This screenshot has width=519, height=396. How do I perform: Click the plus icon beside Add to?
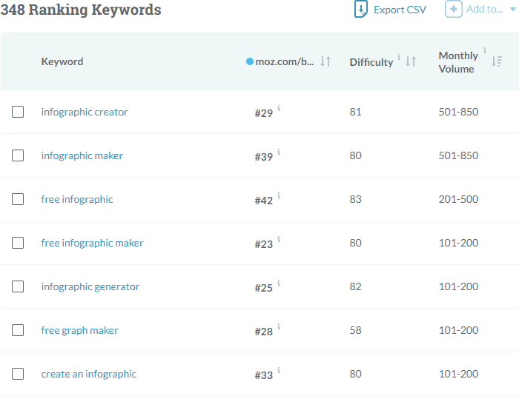[453, 10]
